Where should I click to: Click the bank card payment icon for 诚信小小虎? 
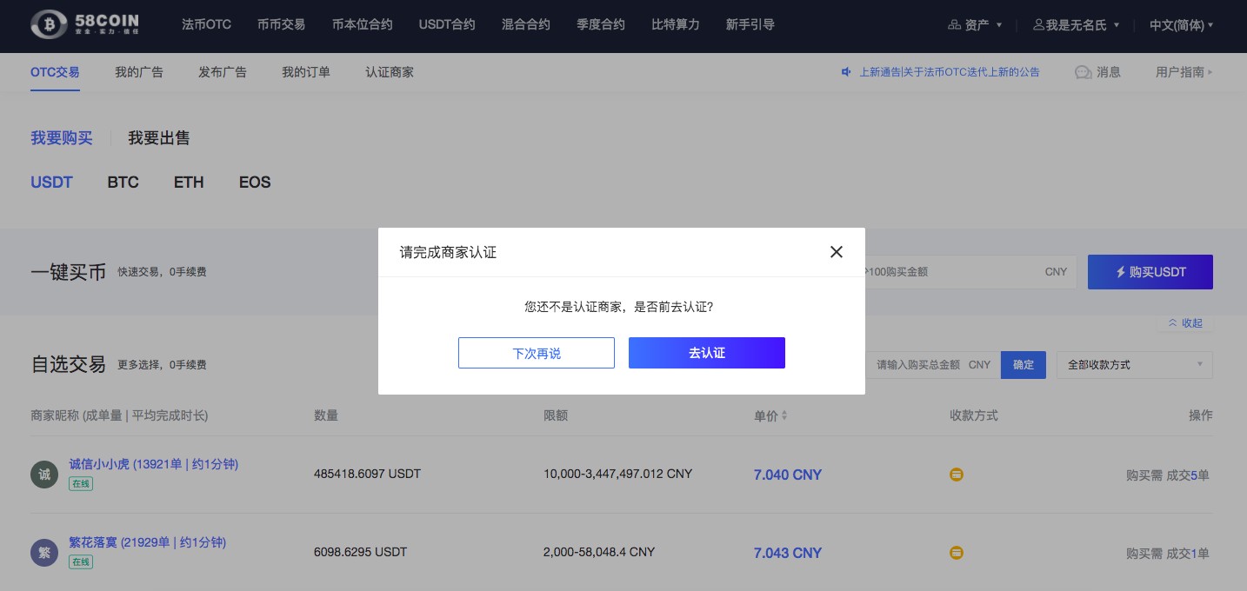point(957,475)
